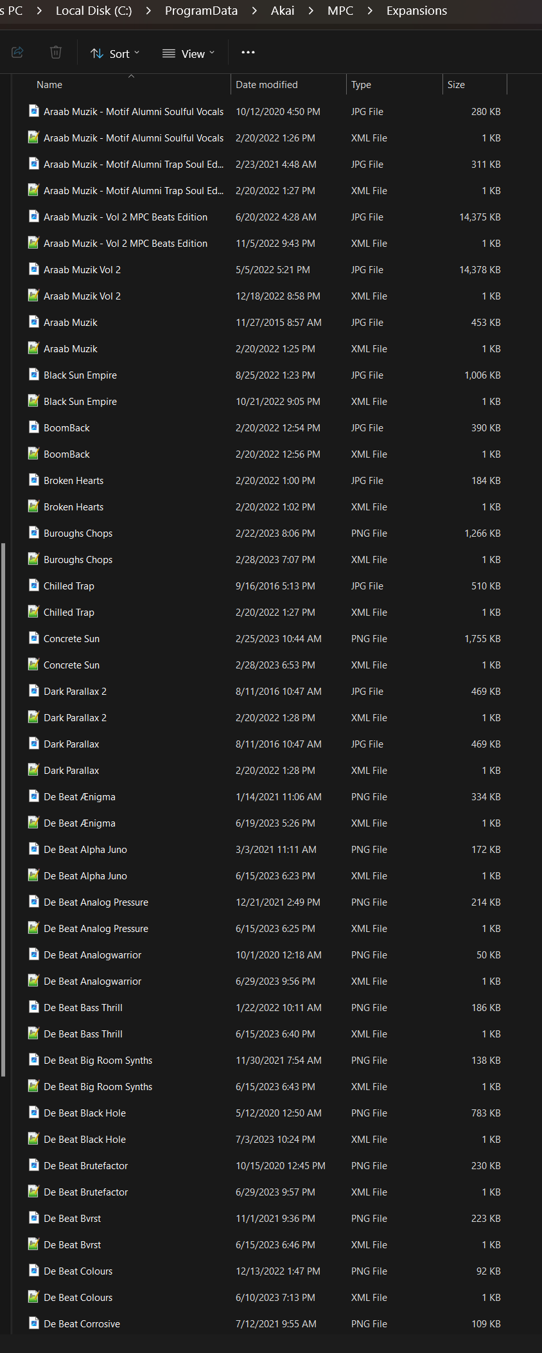Select the Broken Hearts XML file icon
Screen dimensions: 542x1353
click(x=34, y=506)
